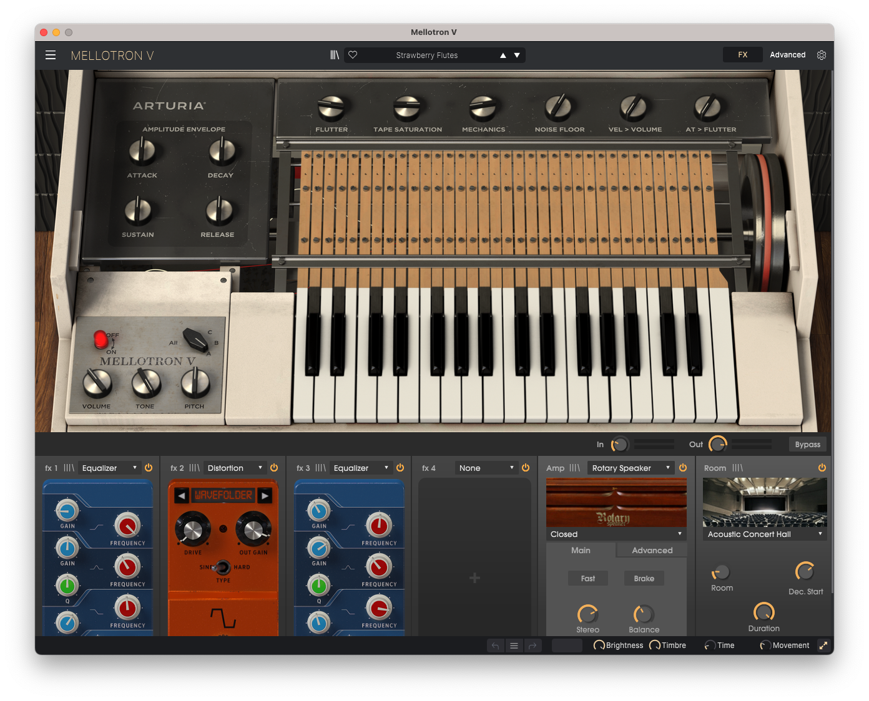Viewport: 869px width, 701px height.
Task: Open fx 3 preset library icon
Action: (x=321, y=468)
